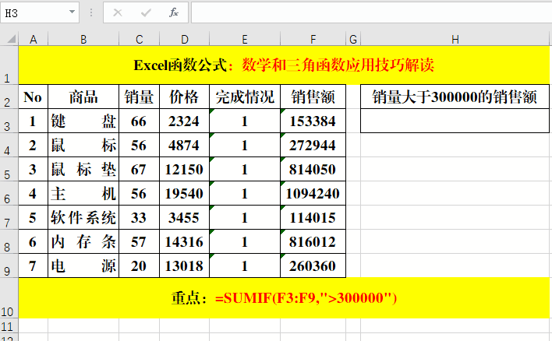
Task: Click the '完成情况' header cell
Action: [x=245, y=97]
